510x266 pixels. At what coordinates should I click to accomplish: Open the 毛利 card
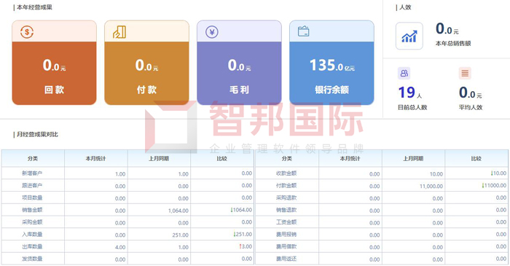(239, 63)
